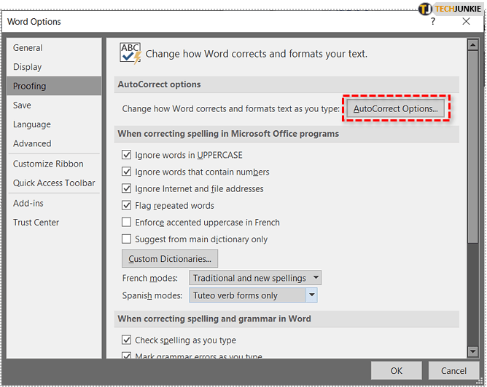Open the Trust Center section
Viewport: 487px width, 387px height.
[36, 223]
